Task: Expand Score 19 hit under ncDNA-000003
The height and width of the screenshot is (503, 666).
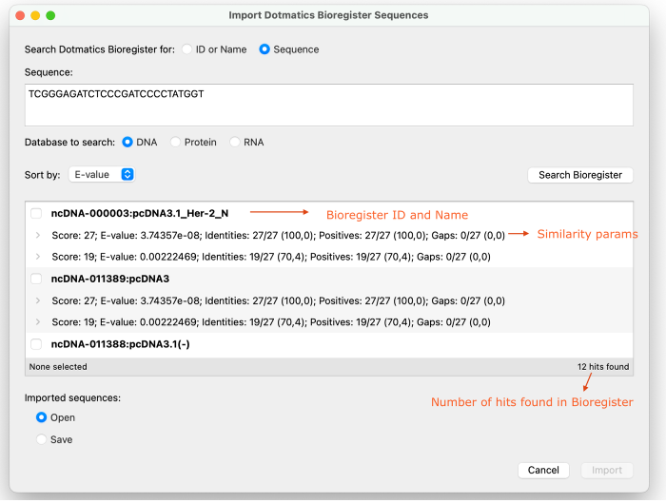Action: 38,257
